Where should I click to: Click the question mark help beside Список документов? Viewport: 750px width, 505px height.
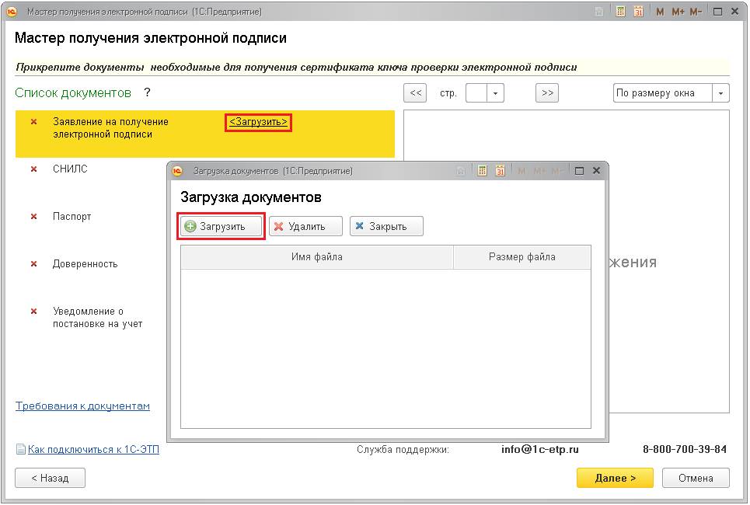click(148, 92)
